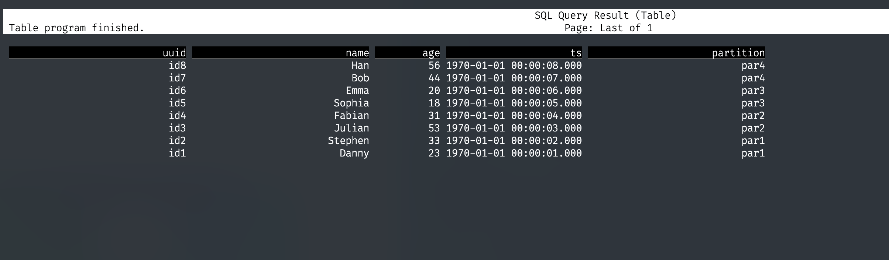Click the age column header

408,53
